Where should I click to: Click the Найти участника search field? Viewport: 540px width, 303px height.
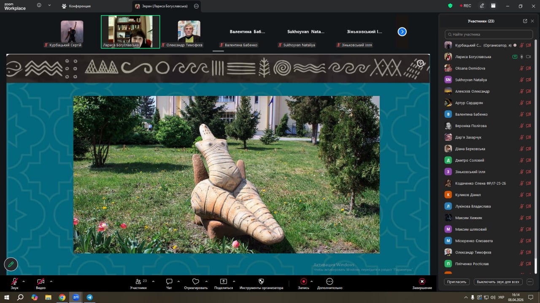coord(489,35)
